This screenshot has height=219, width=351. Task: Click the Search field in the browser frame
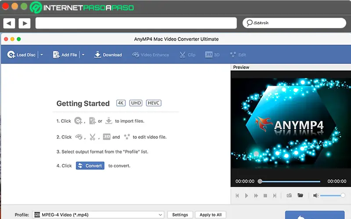[294, 23]
